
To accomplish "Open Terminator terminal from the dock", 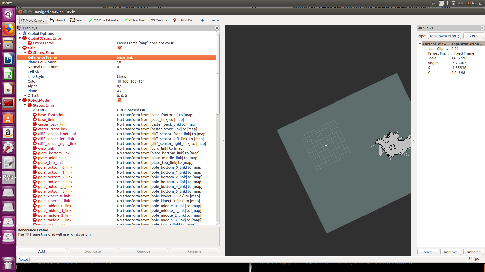I will pos(8,103).
